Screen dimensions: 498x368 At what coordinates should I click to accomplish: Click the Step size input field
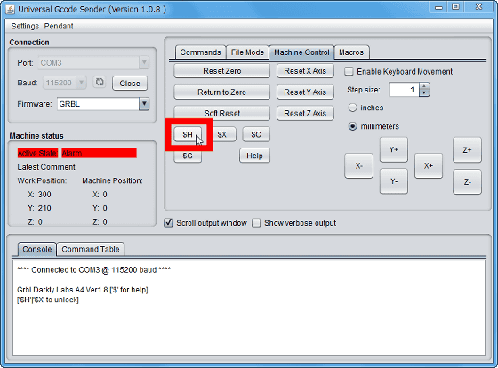click(405, 90)
